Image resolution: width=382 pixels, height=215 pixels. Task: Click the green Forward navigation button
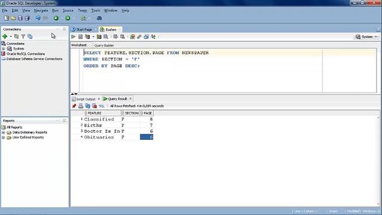67,18
